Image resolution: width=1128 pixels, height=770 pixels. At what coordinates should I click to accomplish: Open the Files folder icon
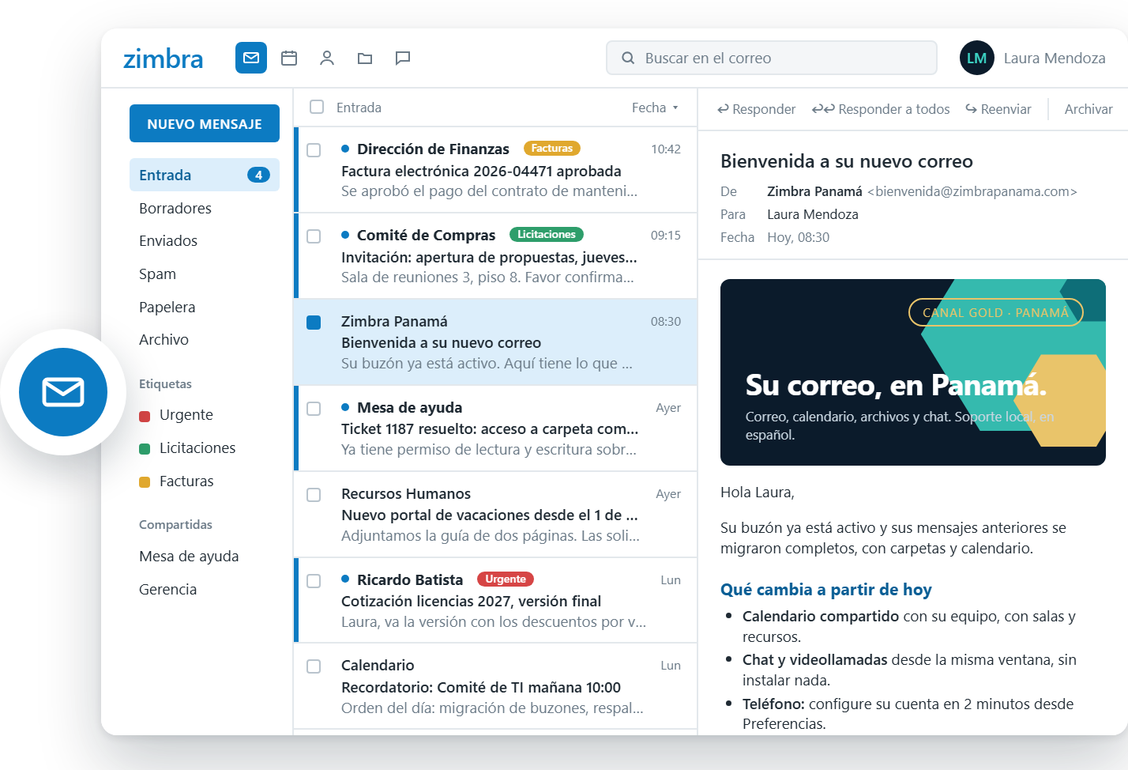[365, 58]
